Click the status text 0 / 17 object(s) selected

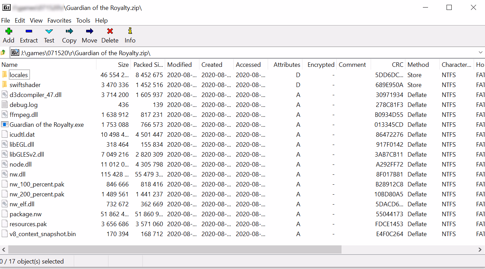pos(32,261)
